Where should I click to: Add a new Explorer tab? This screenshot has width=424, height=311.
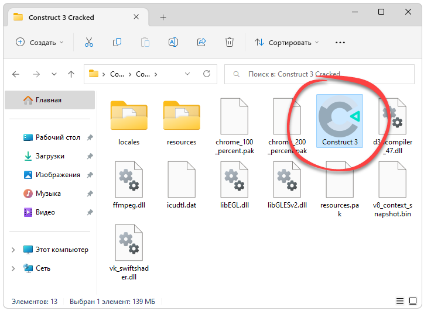click(x=163, y=18)
